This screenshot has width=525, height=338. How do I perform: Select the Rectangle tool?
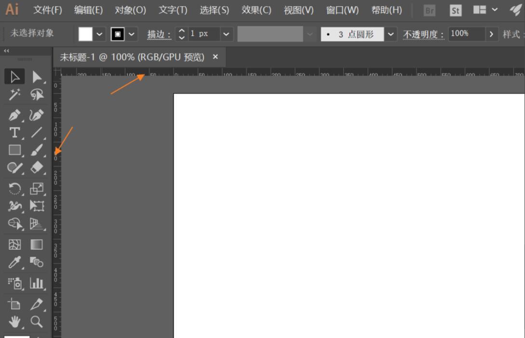(14, 150)
